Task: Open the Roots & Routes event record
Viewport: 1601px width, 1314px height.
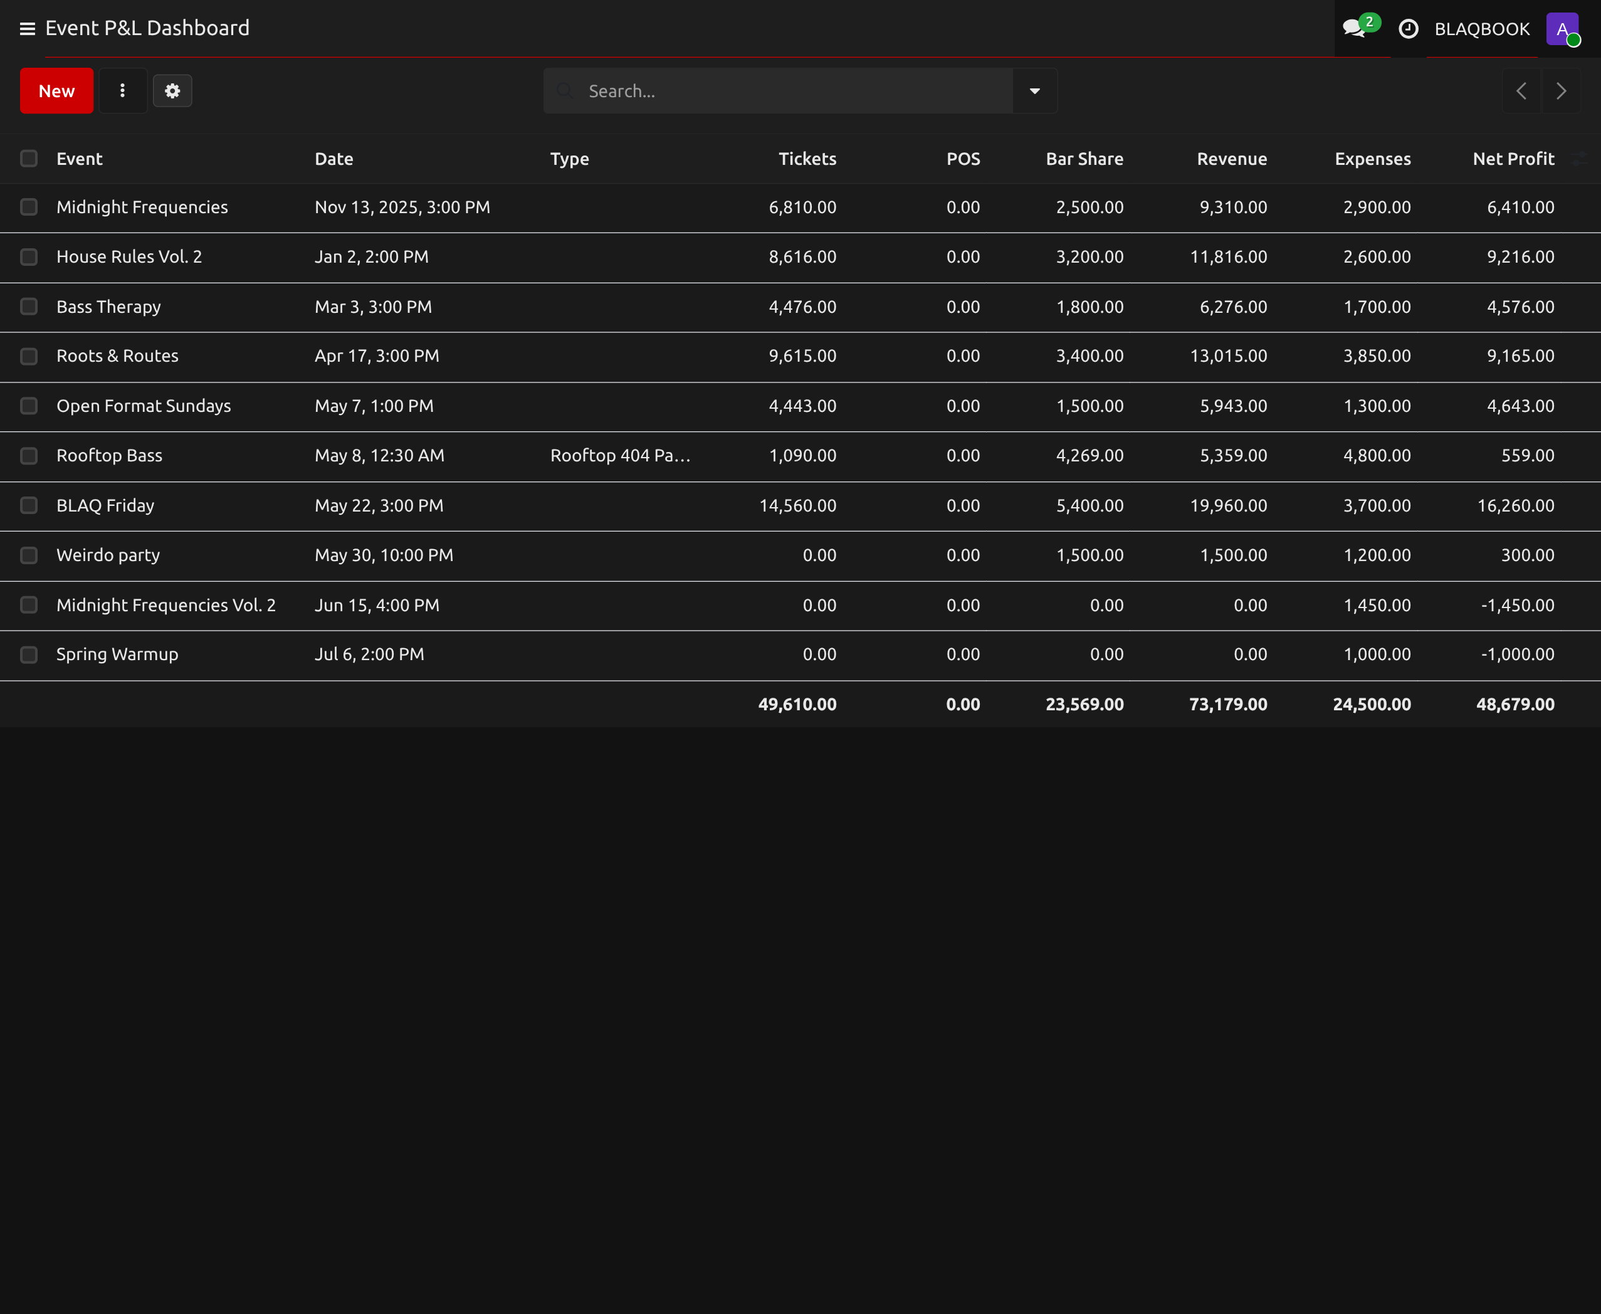Action: [x=117, y=355]
